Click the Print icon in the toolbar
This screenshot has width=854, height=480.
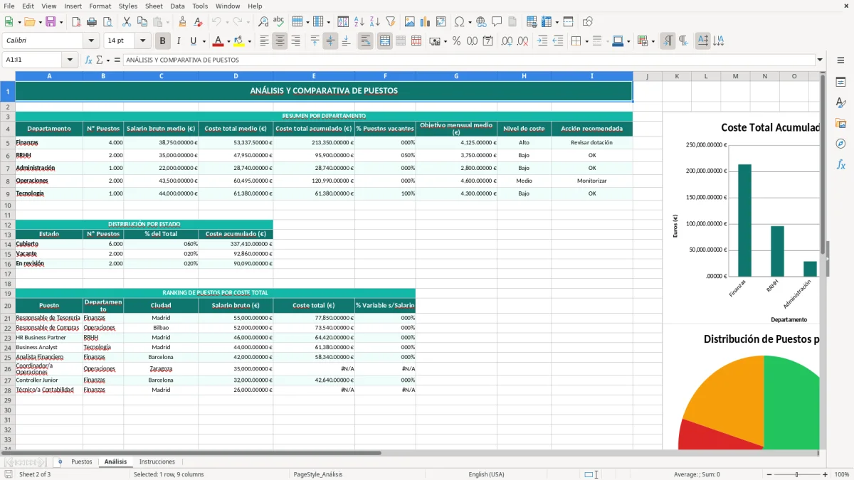(91, 22)
